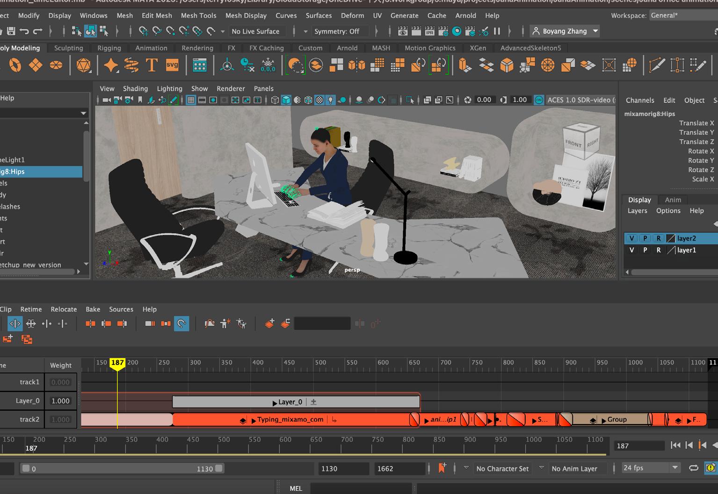Switch to the Rigging shelf tab
Viewport: 718px width, 494px height.
pos(109,48)
